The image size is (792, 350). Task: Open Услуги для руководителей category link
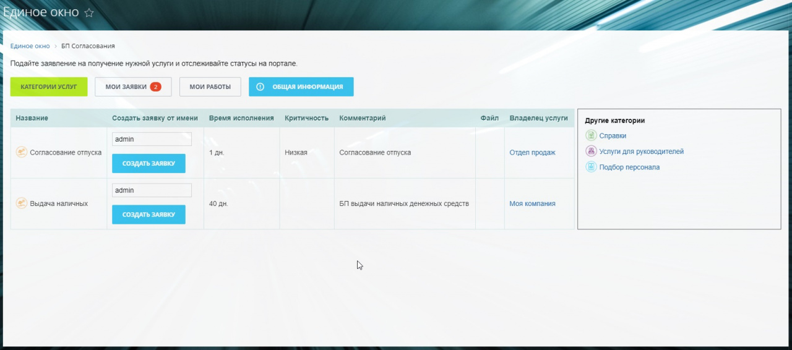tap(642, 152)
